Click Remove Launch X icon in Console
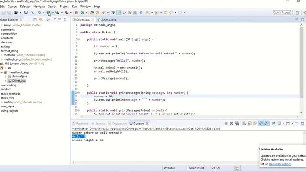The width and height of the screenshot is (306, 172). [x=231, y=123]
